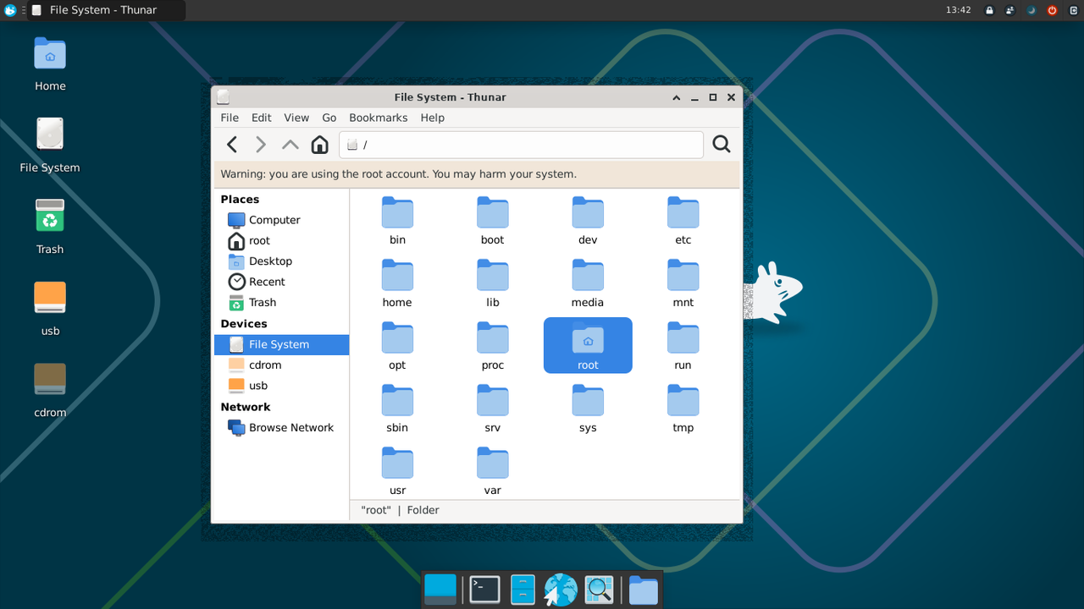Screen dimensions: 1084x609
Task: Select the var folder icon
Action: 493,464
